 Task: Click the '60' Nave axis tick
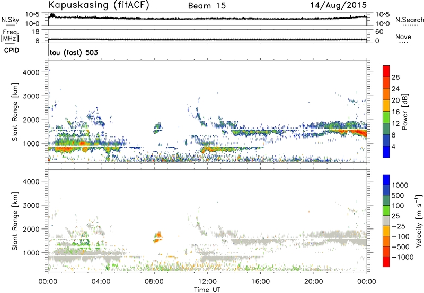379,32
